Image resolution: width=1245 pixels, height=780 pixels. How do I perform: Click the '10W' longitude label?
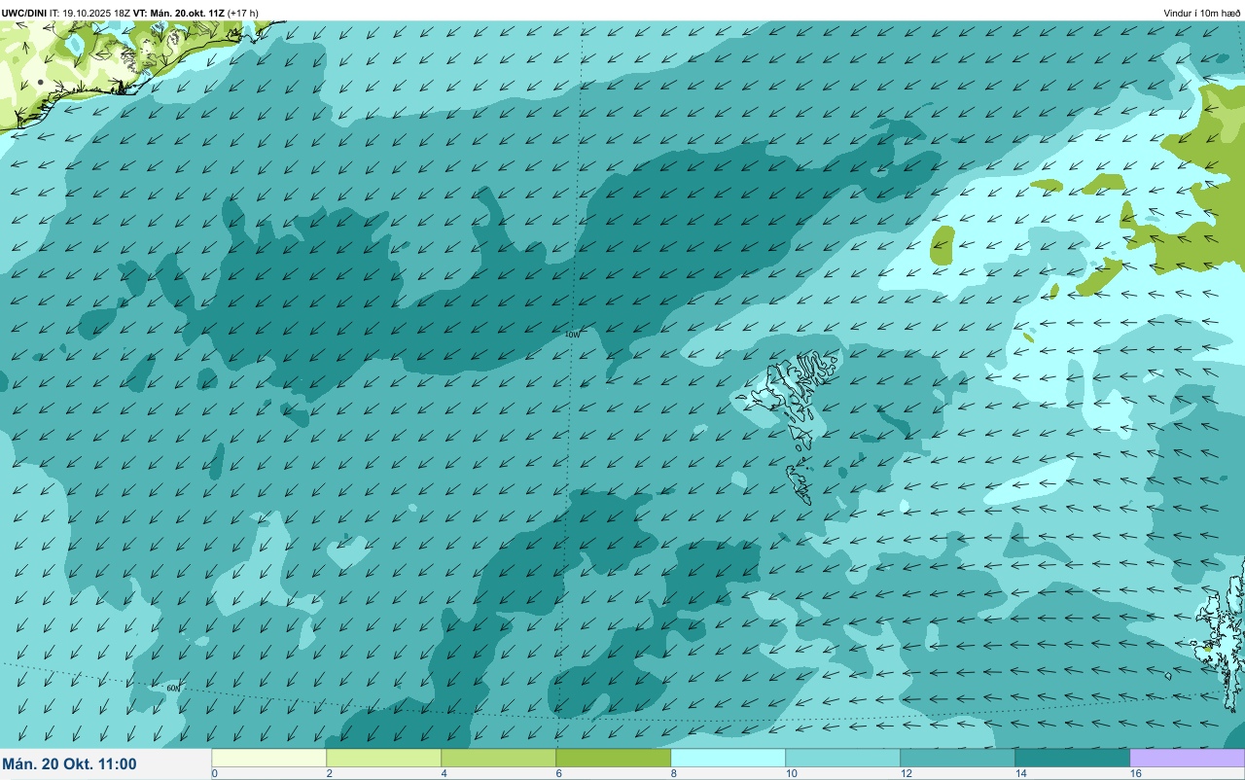(x=572, y=335)
